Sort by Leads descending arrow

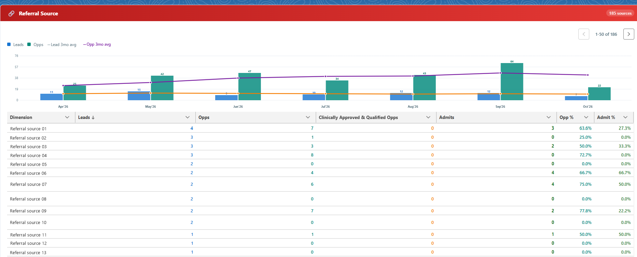coord(93,117)
